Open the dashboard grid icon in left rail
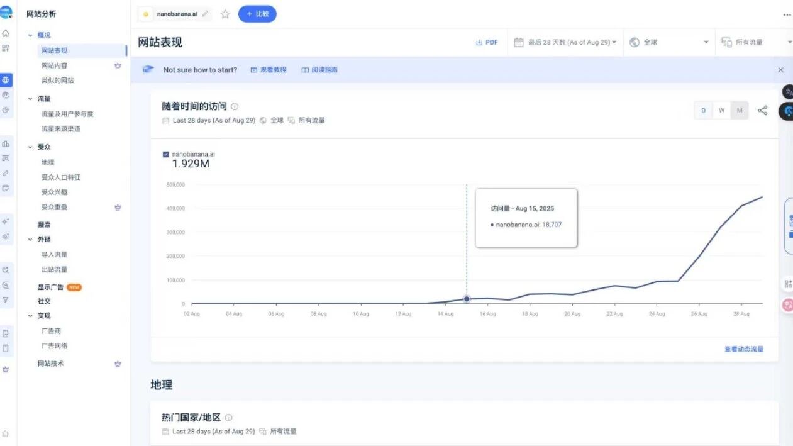Screen dimensions: 793x446 [6, 48]
